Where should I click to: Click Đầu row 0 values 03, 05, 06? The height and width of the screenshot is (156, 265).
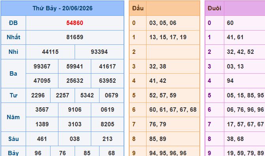tap(163, 23)
